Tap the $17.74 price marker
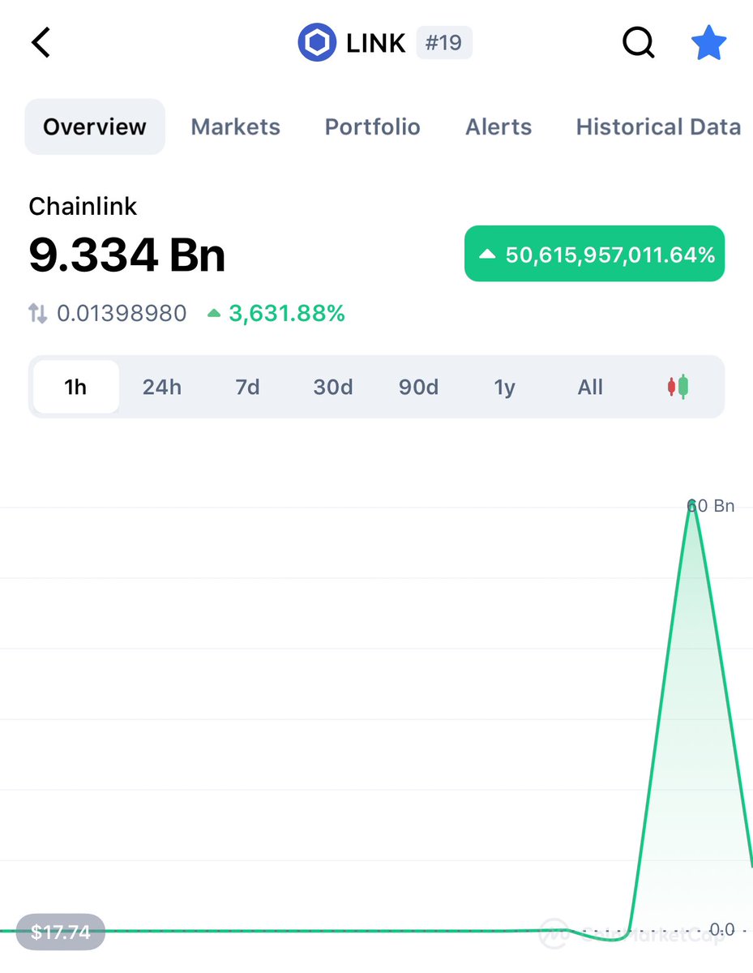Image resolution: width=753 pixels, height=973 pixels. (60, 932)
